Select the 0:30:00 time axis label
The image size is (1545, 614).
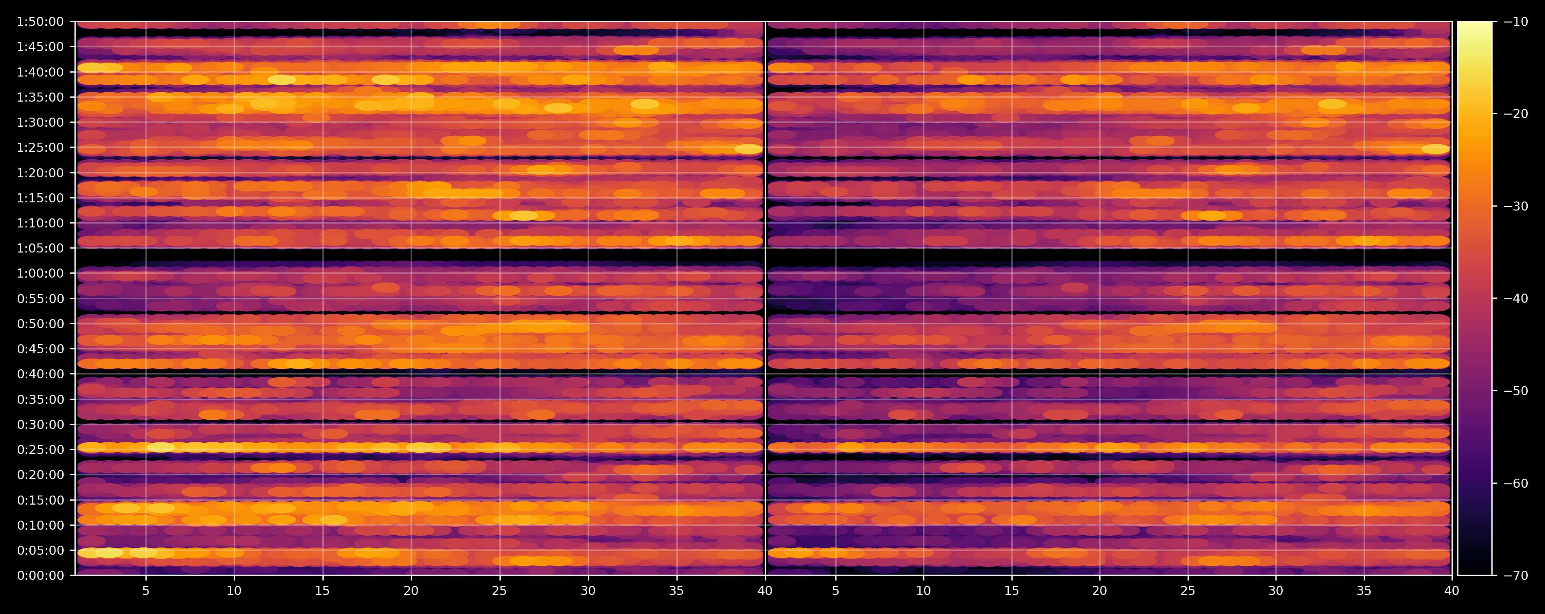coord(39,425)
